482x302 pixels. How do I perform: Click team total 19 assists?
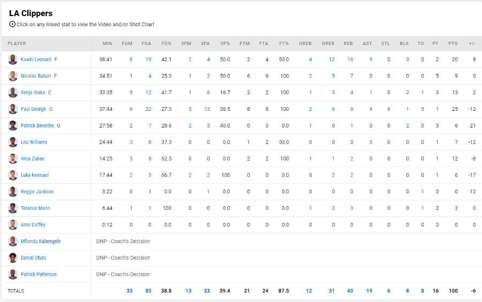click(x=369, y=291)
